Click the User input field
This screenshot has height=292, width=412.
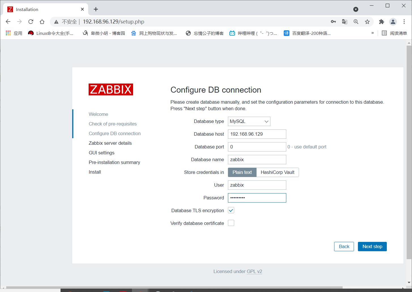tap(257, 185)
